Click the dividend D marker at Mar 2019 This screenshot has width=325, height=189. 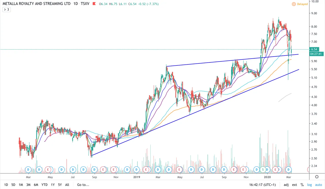[158, 169]
